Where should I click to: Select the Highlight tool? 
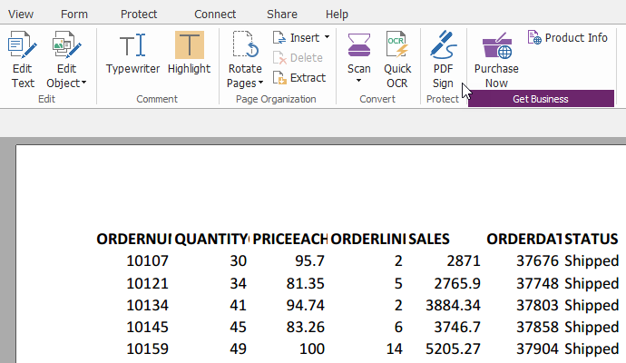[190, 54]
